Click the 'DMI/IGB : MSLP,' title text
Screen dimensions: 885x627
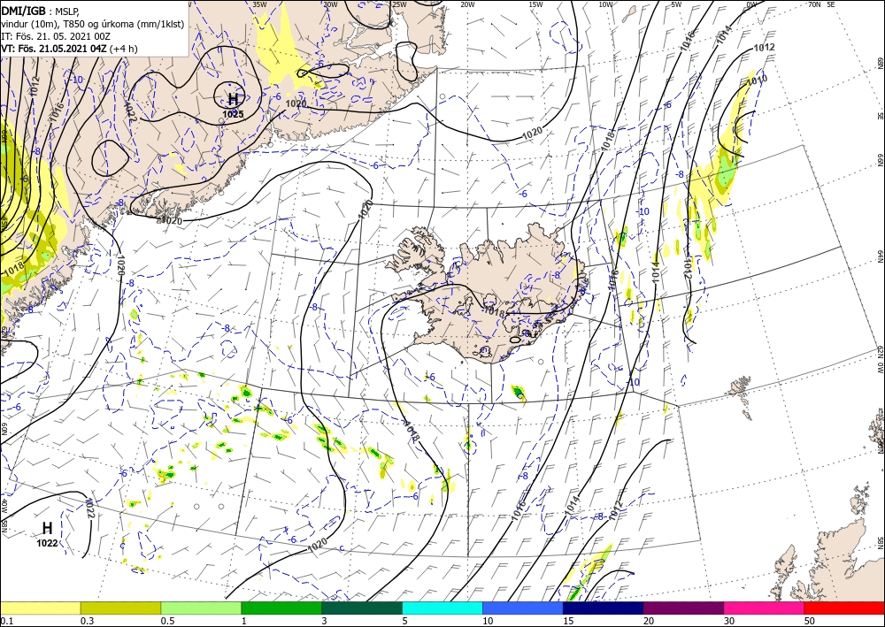42,11
